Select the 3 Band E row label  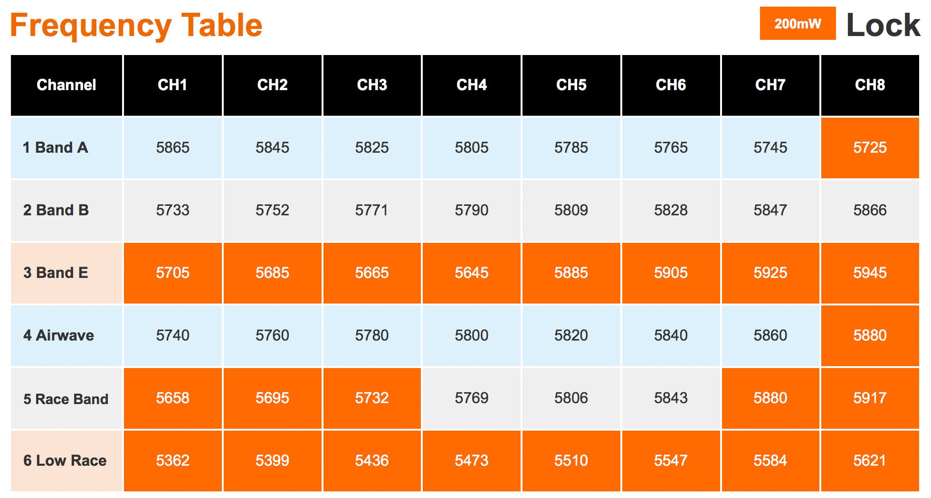(56, 273)
